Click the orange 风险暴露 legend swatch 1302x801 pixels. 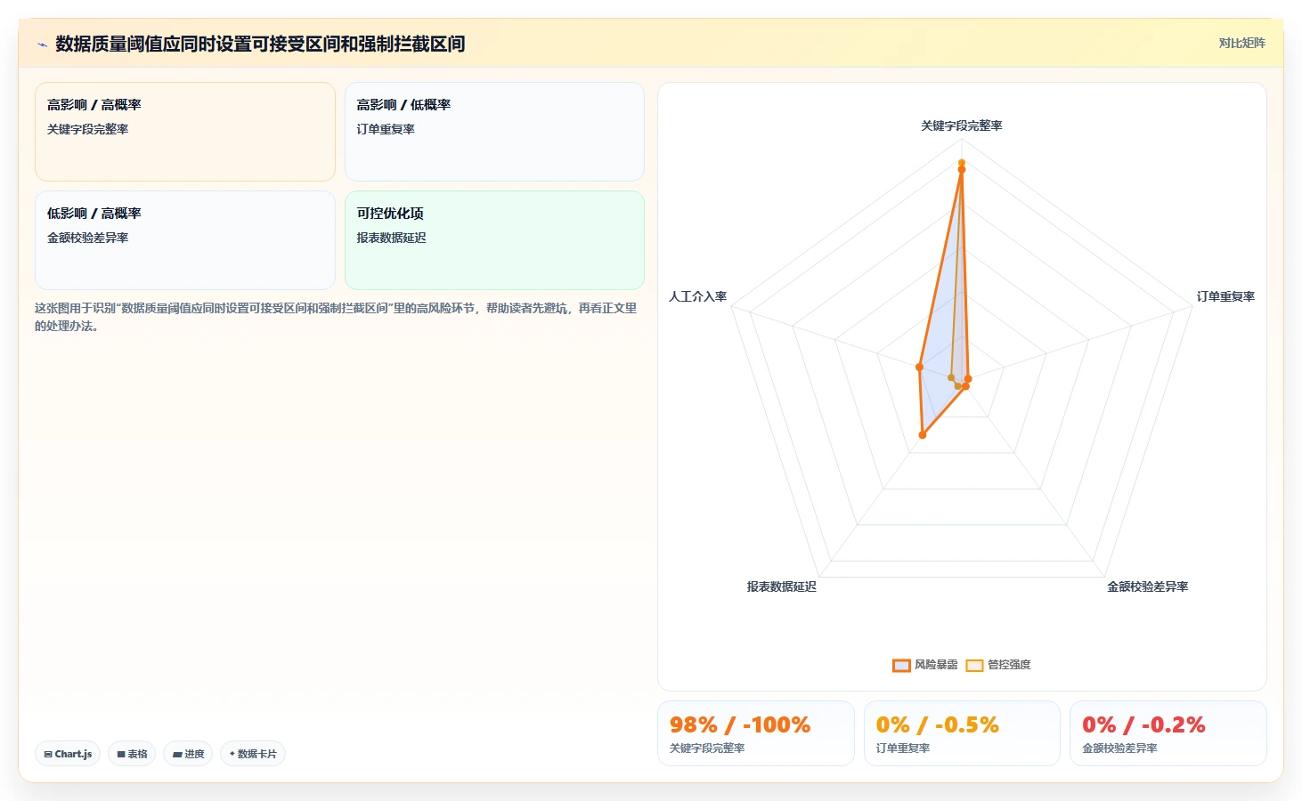coord(901,665)
